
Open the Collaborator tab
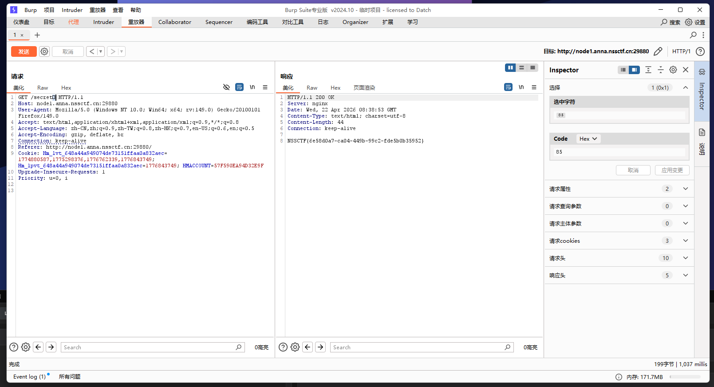pyautogui.click(x=174, y=22)
